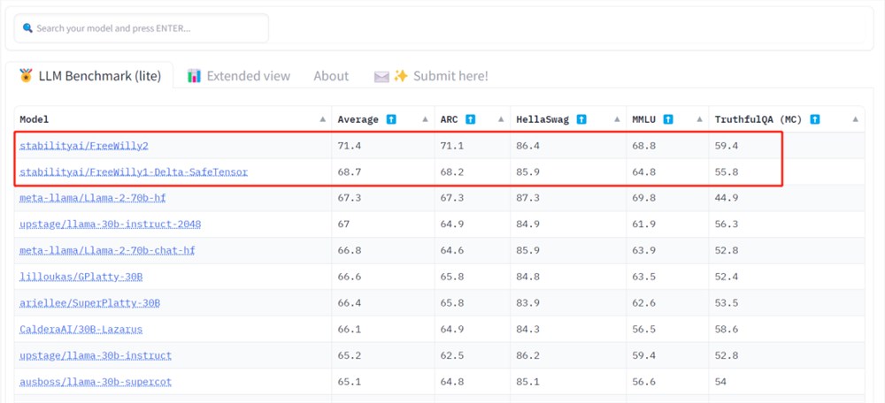Image resolution: width=885 pixels, height=403 pixels.
Task: Click the bar chart icon on Extended view
Action: pyautogui.click(x=194, y=76)
